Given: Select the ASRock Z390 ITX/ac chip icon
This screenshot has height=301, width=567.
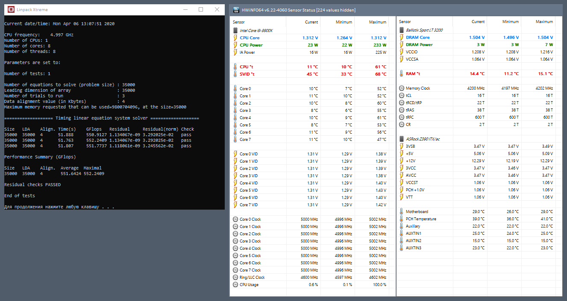Looking at the screenshot, I should coord(401,139).
